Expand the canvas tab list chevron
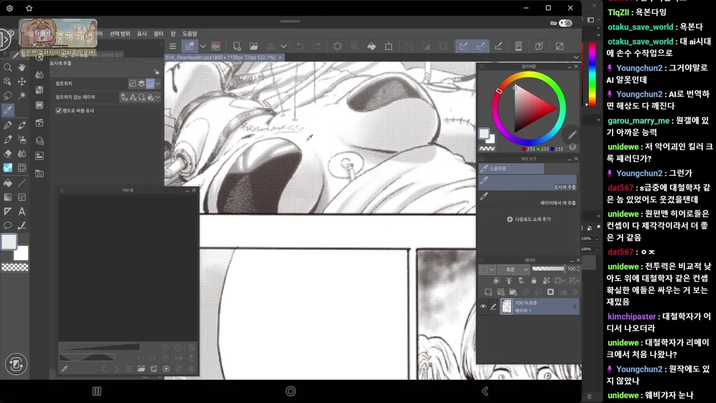The height and width of the screenshot is (403, 716). tap(576, 57)
